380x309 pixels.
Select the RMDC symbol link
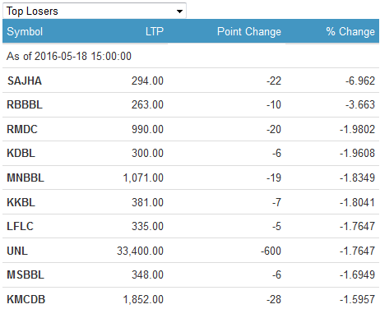pos(22,129)
